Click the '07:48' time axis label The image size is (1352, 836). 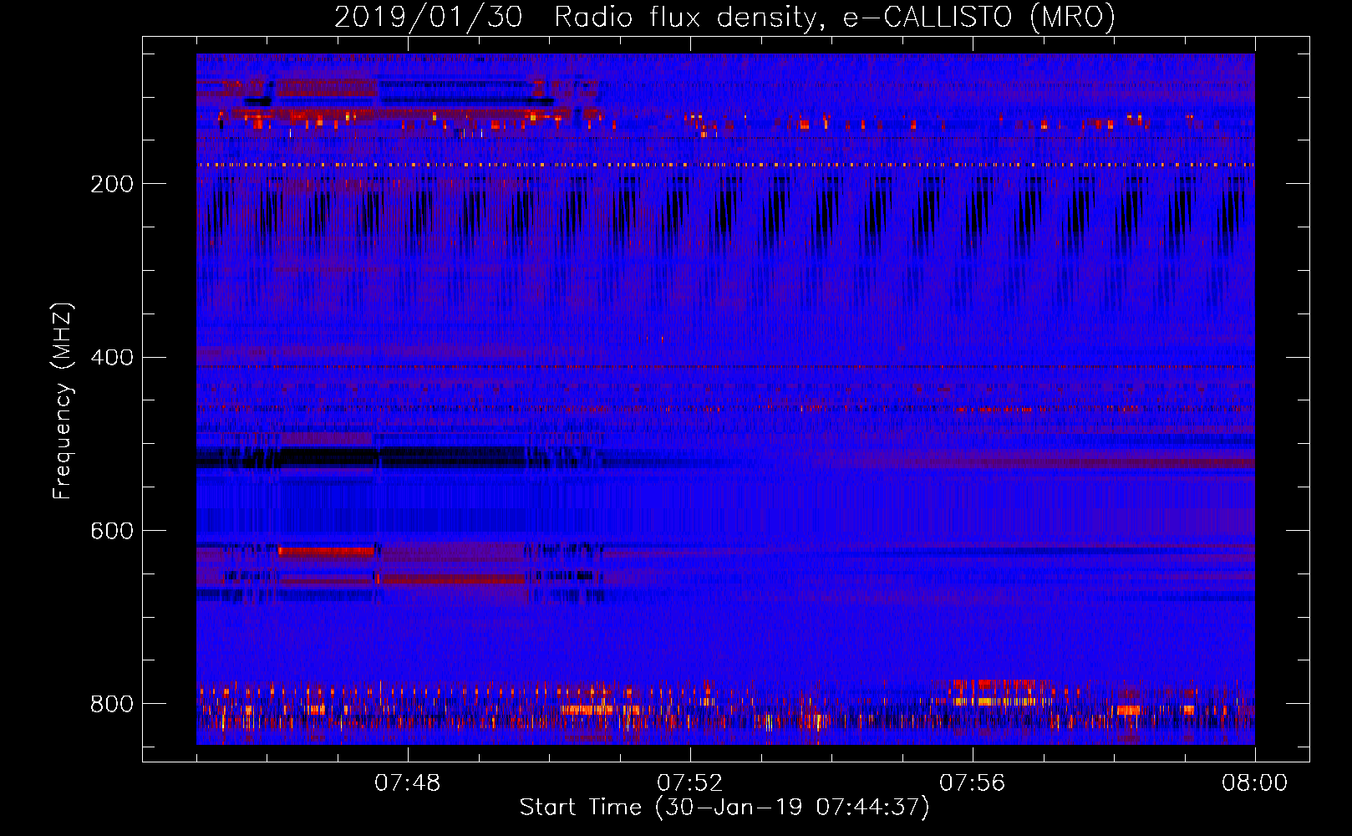click(407, 783)
